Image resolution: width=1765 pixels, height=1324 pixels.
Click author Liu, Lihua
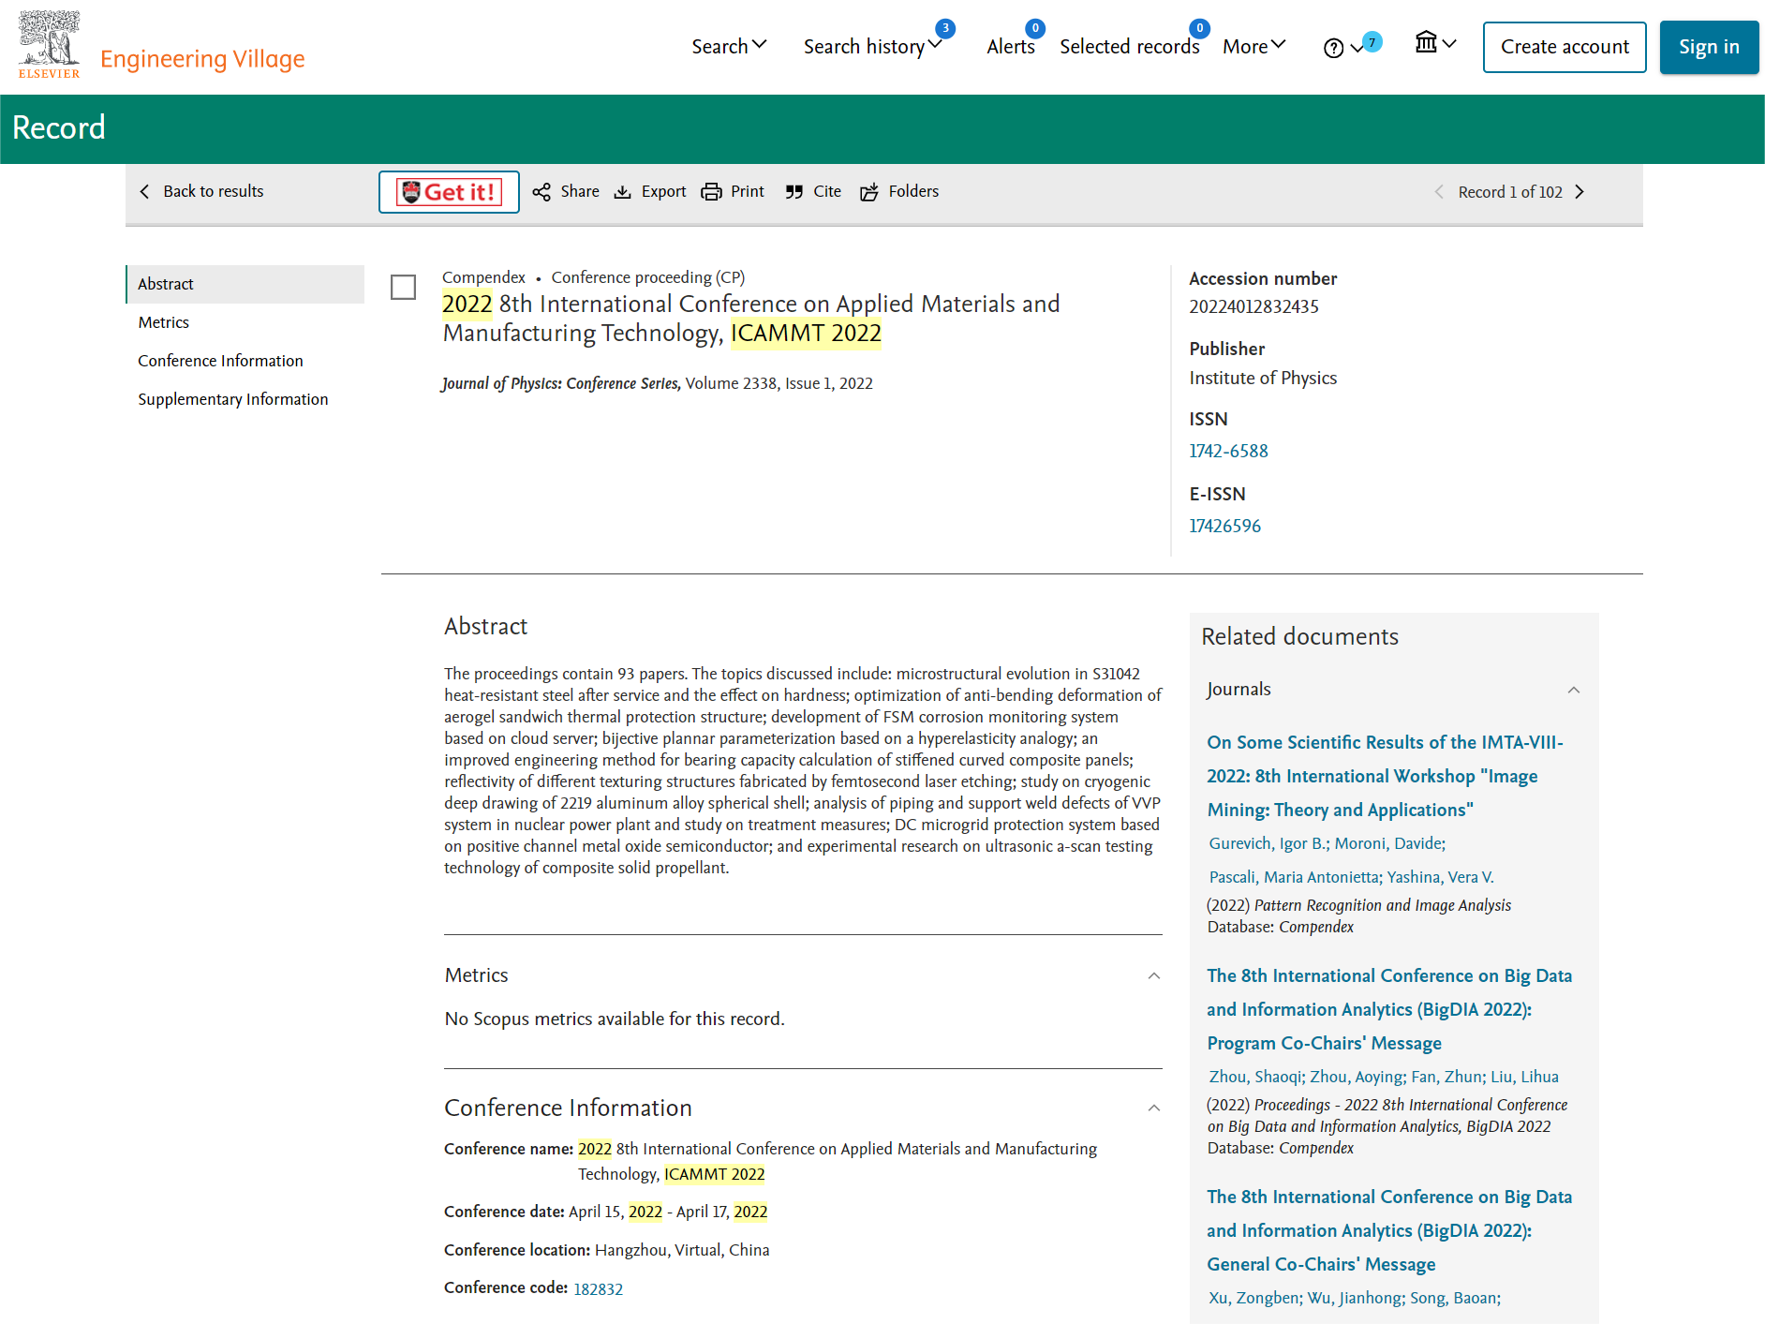[1524, 1077]
